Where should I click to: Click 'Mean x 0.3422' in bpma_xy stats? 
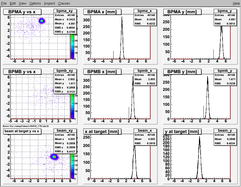(x=65, y=19)
